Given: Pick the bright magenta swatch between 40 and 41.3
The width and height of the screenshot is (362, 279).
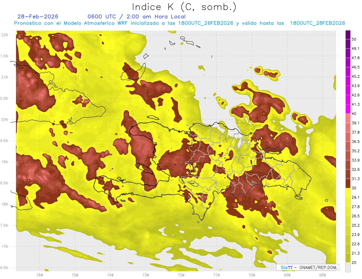Looking at the screenshot, I should click(348, 109).
